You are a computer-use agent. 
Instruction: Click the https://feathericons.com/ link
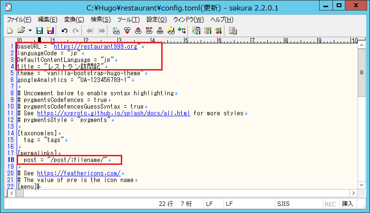[79, 173]
